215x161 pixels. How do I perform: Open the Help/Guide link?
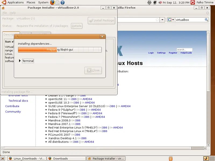pos(186,53)
